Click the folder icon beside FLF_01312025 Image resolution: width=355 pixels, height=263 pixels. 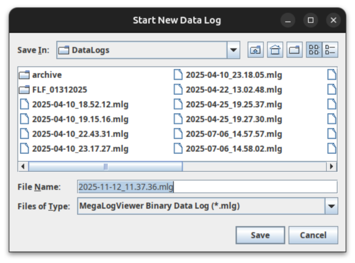[25, 89]
